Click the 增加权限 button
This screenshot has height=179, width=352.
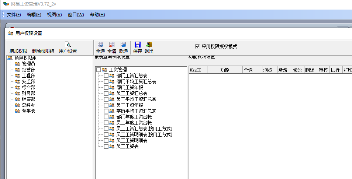point(18,51)
